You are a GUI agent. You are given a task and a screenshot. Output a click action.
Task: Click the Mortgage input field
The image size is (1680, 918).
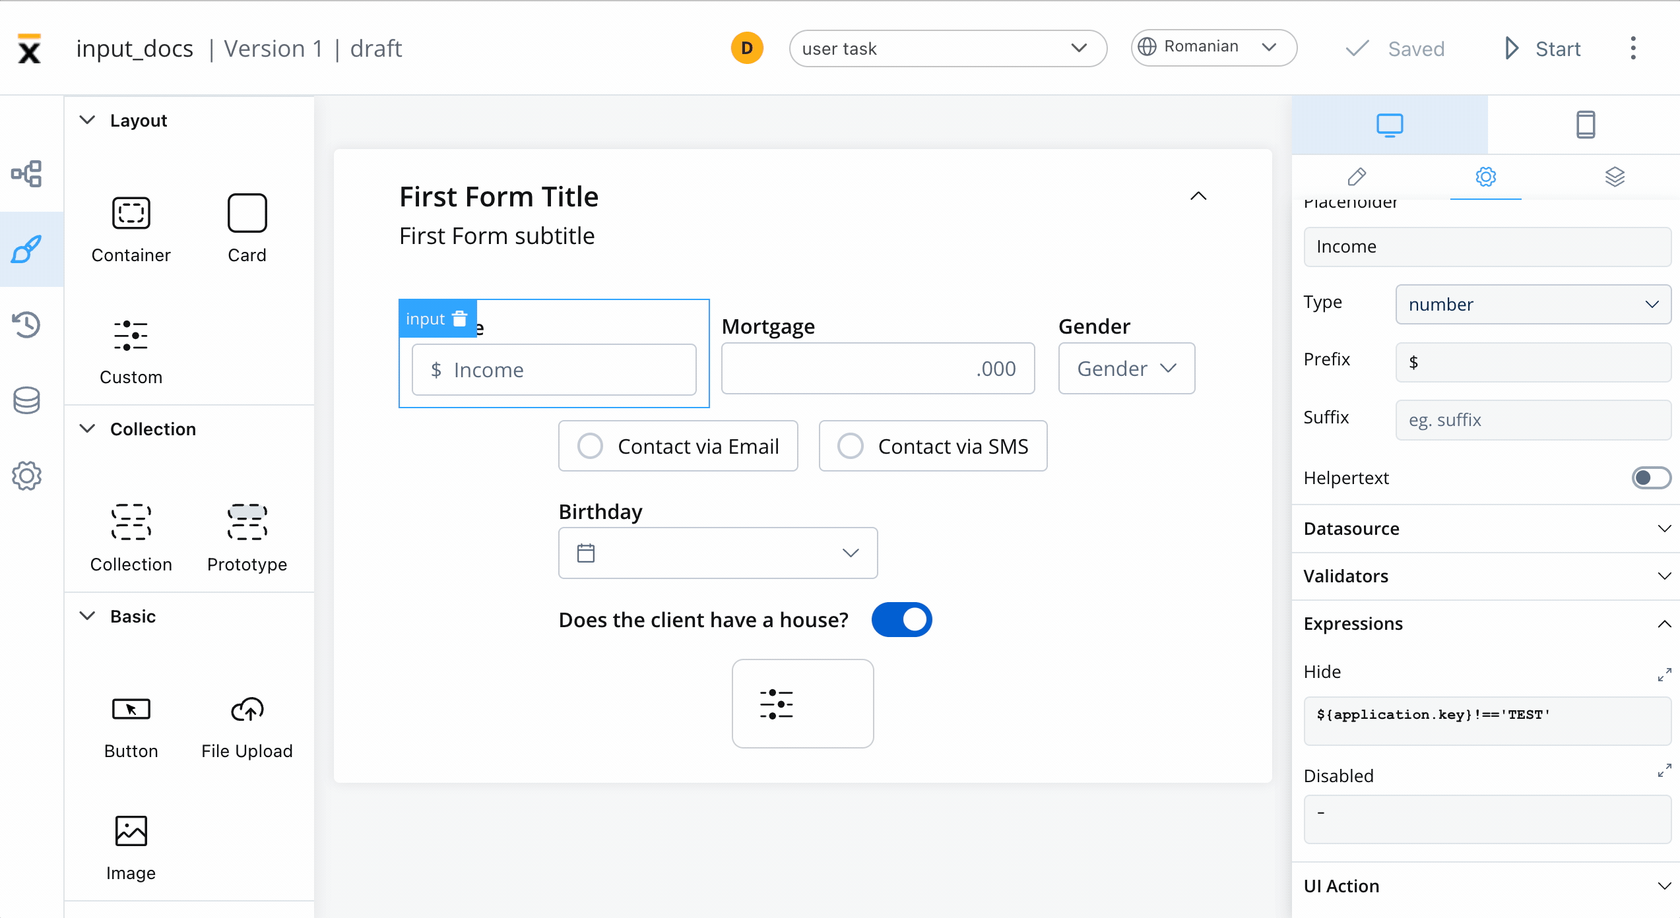click(x=878, y=368)
